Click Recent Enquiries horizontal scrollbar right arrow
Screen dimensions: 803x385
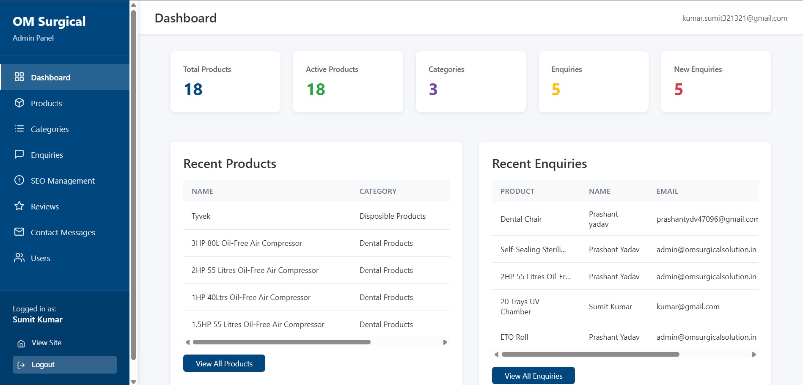pyautogui.click(x=754, y=355)
